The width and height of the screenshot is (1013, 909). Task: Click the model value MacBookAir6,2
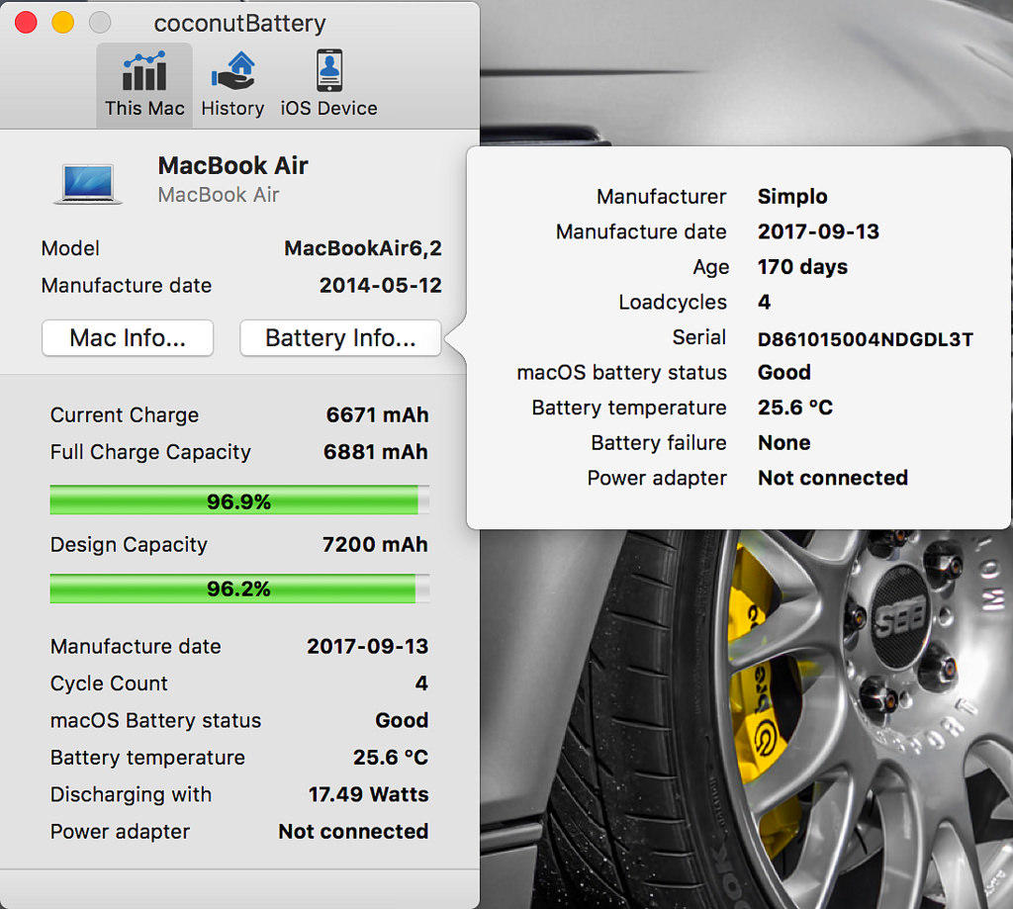363,248
